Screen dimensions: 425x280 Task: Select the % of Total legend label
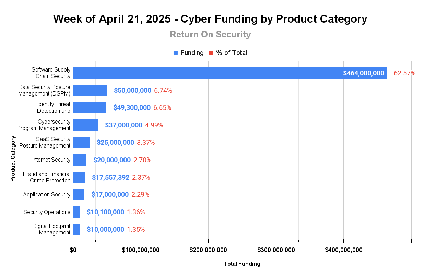click(x=232, y=53)
